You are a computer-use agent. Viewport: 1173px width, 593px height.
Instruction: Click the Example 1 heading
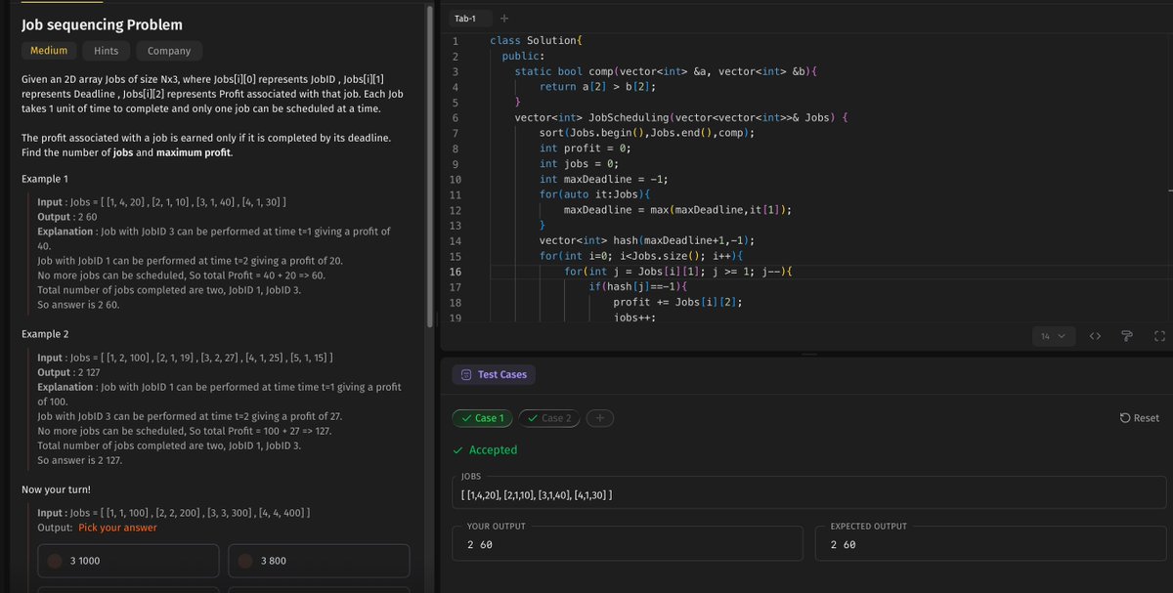point(45,180)
